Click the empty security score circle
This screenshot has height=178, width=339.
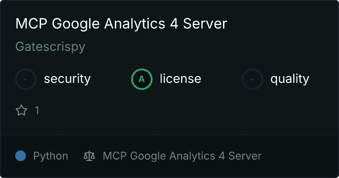pyautogui.click(x=26, y=79)
